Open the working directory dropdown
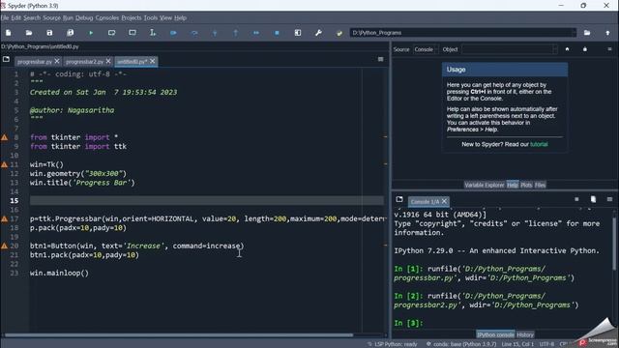This screenshot has width=619, height=348. point(574,33)
